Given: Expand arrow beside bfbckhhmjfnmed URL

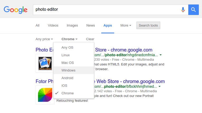Looking at the screenshot, I should point(160,86).
